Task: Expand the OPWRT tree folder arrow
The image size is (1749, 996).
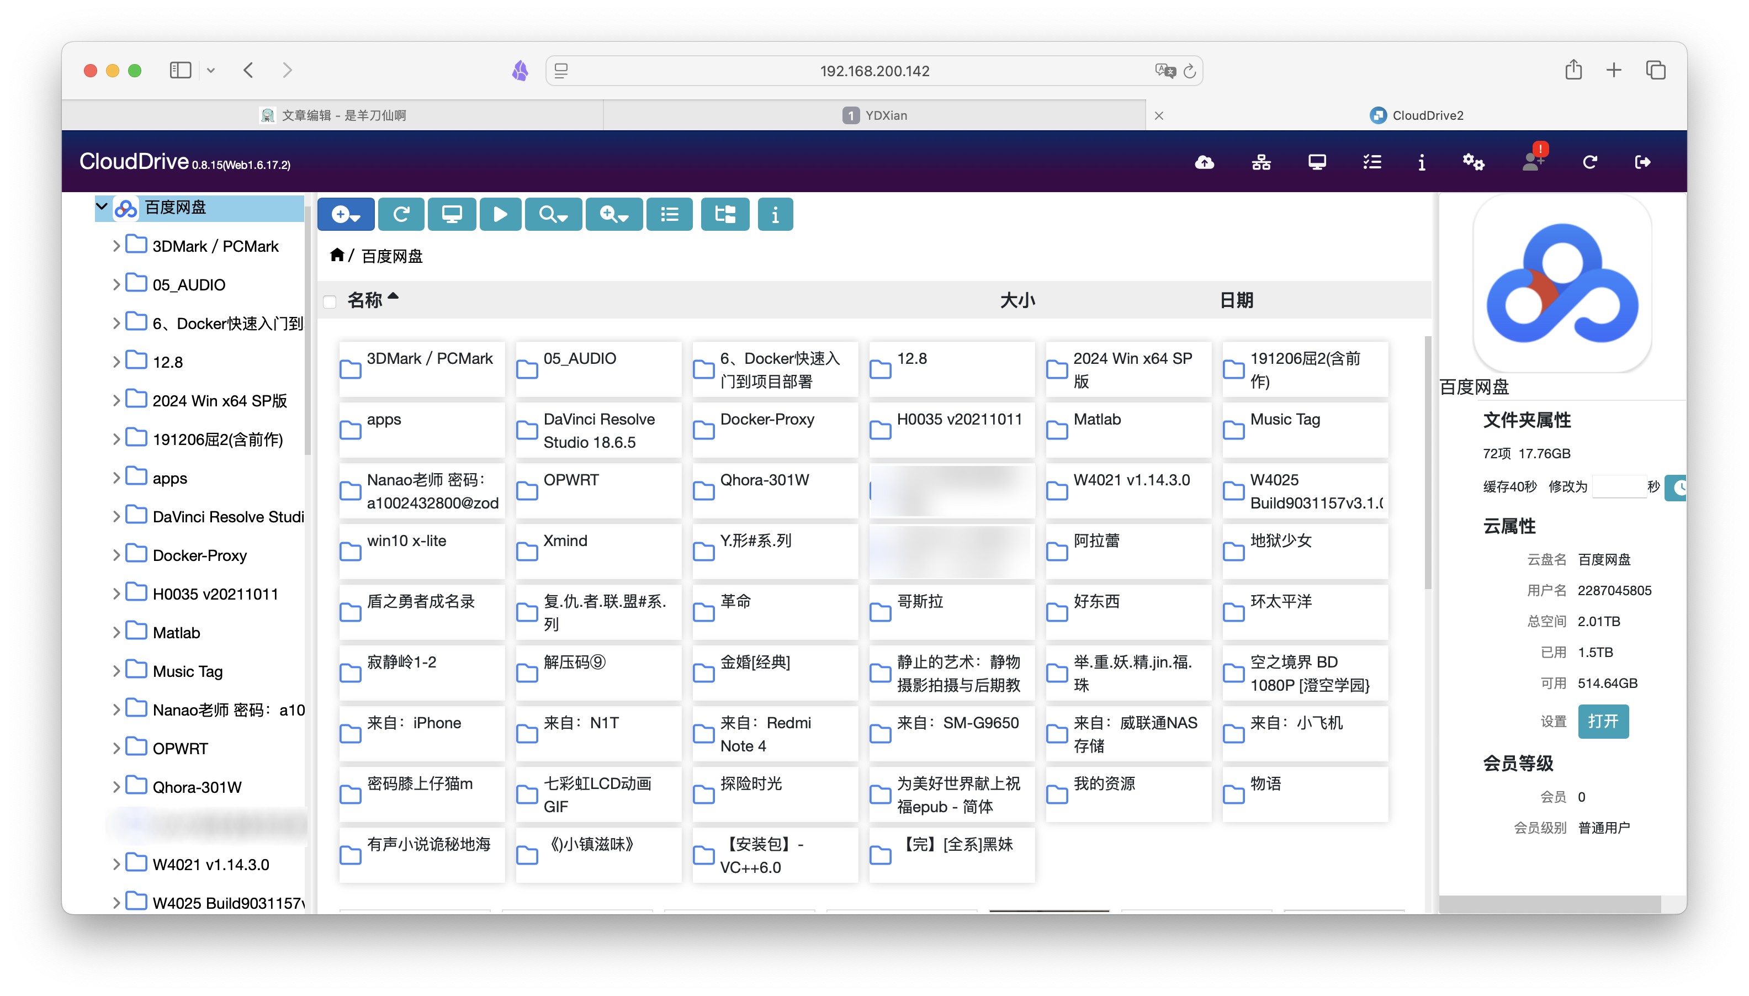Action: pos(115,748)
